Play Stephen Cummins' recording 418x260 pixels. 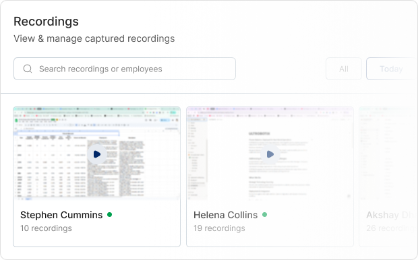tap(97, 154)
